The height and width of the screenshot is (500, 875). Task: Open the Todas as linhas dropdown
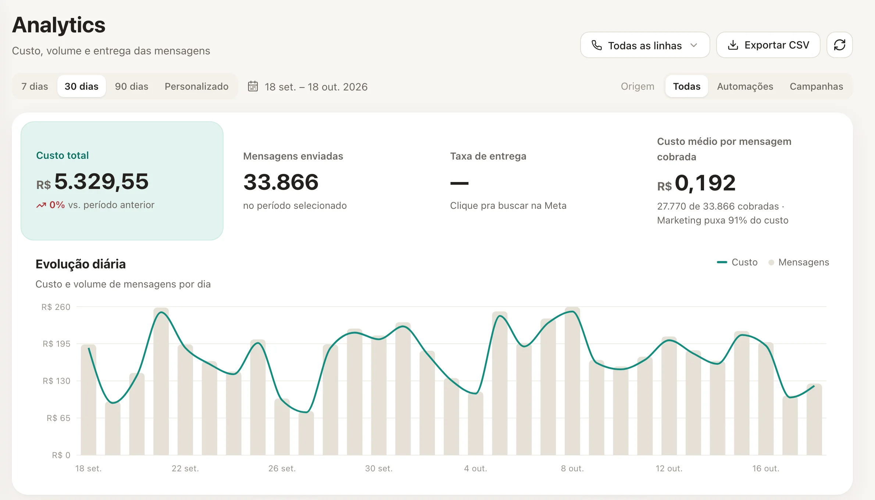tap(645, 45)
